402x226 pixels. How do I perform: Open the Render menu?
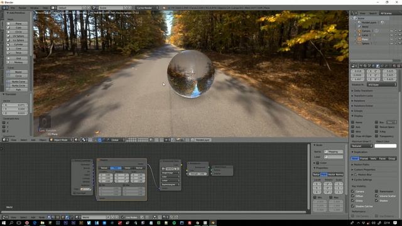click(x=23, y=8)
